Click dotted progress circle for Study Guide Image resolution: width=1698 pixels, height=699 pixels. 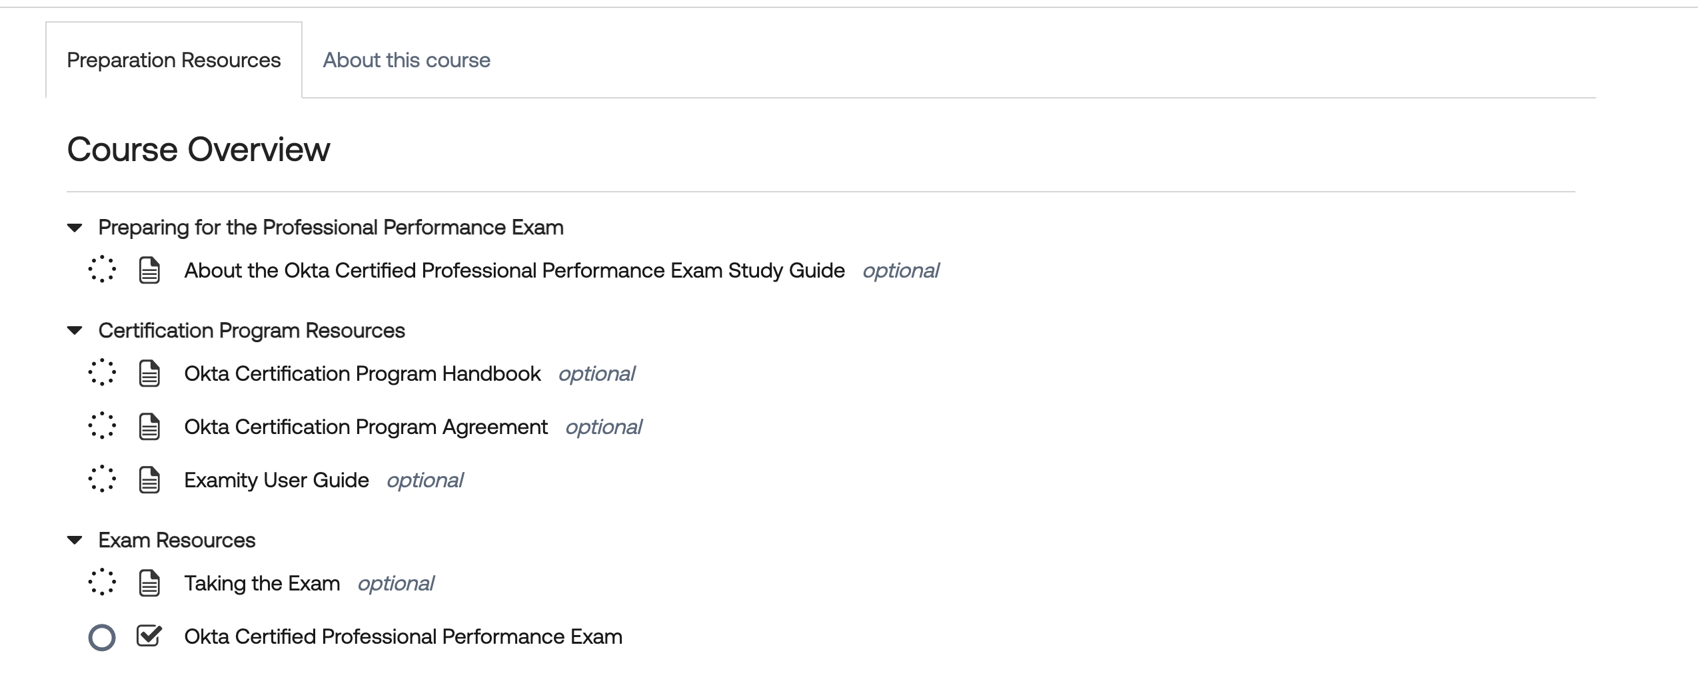coord(102,270)
